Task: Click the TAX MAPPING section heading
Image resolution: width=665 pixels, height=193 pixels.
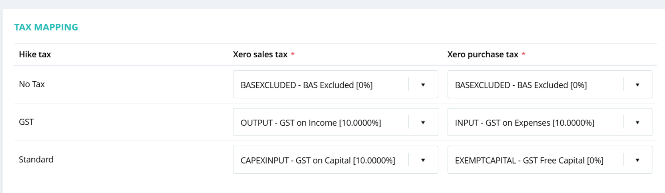Action: (x=46, y=27)
